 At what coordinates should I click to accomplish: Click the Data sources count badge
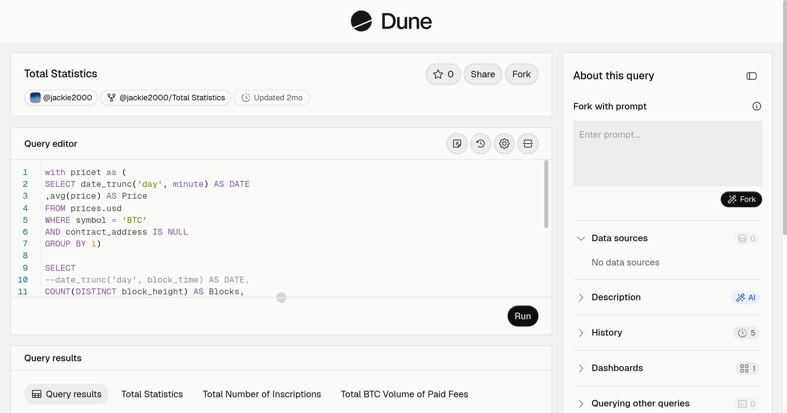[746, 238]
